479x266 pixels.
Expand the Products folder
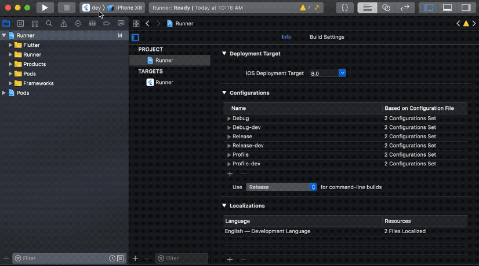[x=10, y=64]
